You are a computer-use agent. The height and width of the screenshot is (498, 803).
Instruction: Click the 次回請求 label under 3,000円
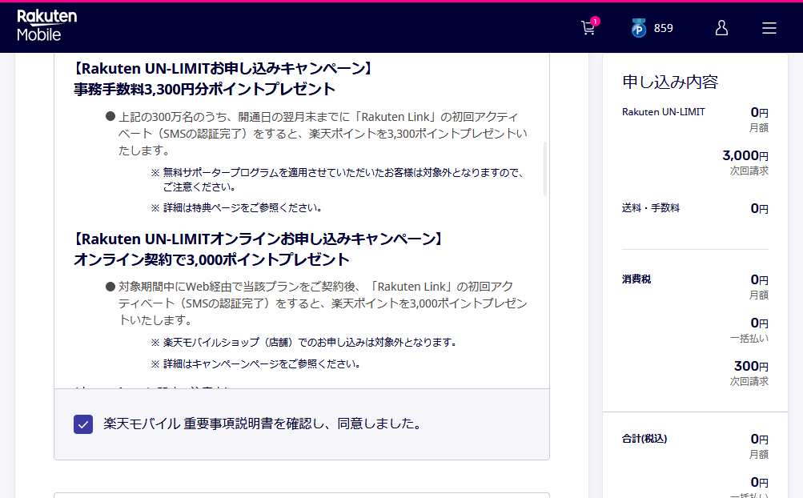point(749,171)
